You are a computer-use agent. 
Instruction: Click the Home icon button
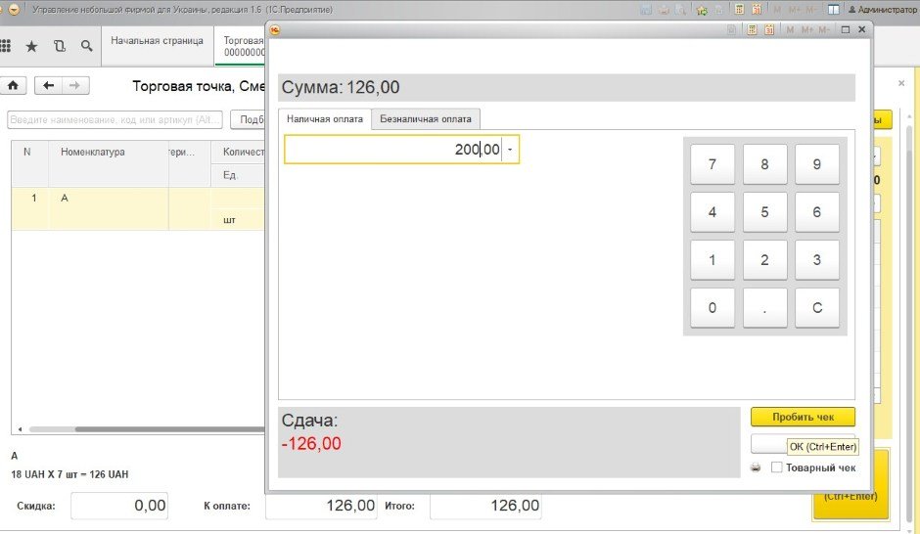14,86
